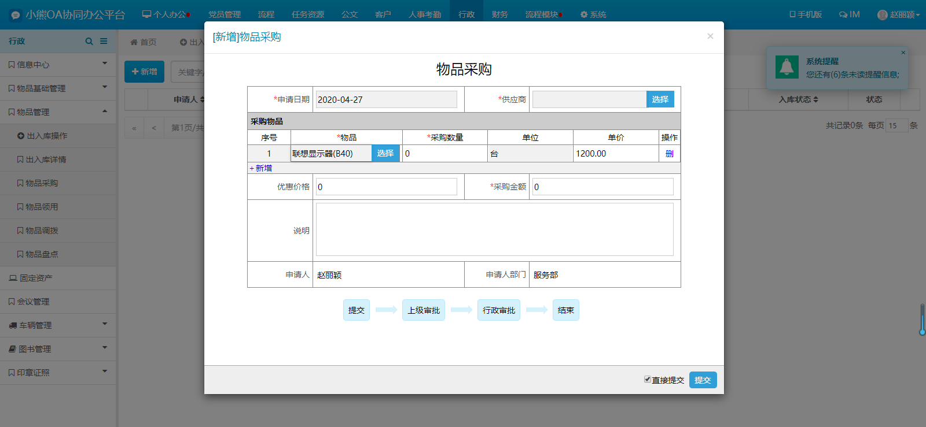Expand the 图书管理 sidebar section
Image resolution: width=926 pixels, height=427 pixels.
[58, 349]
